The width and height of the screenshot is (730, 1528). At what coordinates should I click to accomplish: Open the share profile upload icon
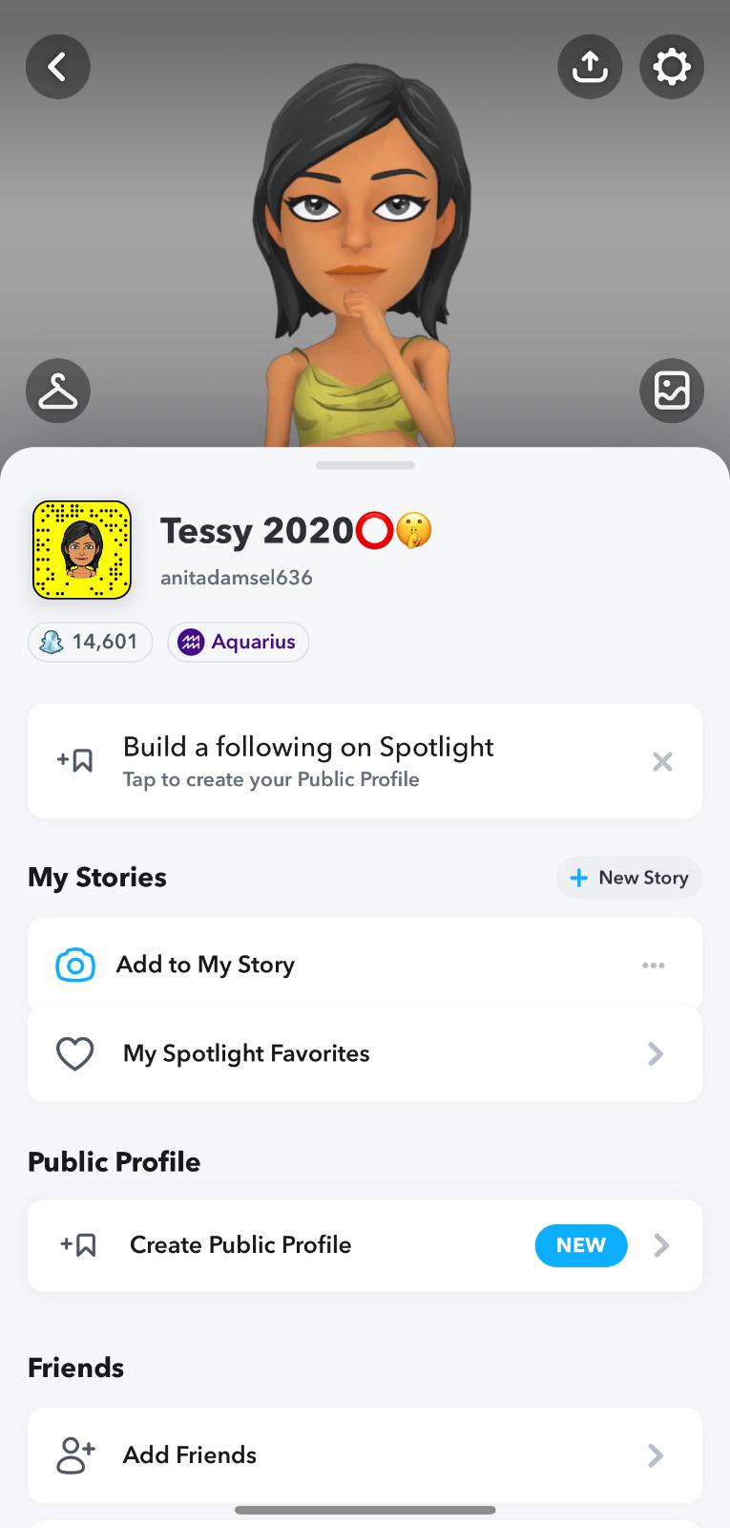coord(590,67)
